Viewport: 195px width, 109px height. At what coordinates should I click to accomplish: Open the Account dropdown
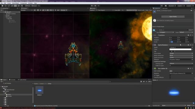coord(172,6)
